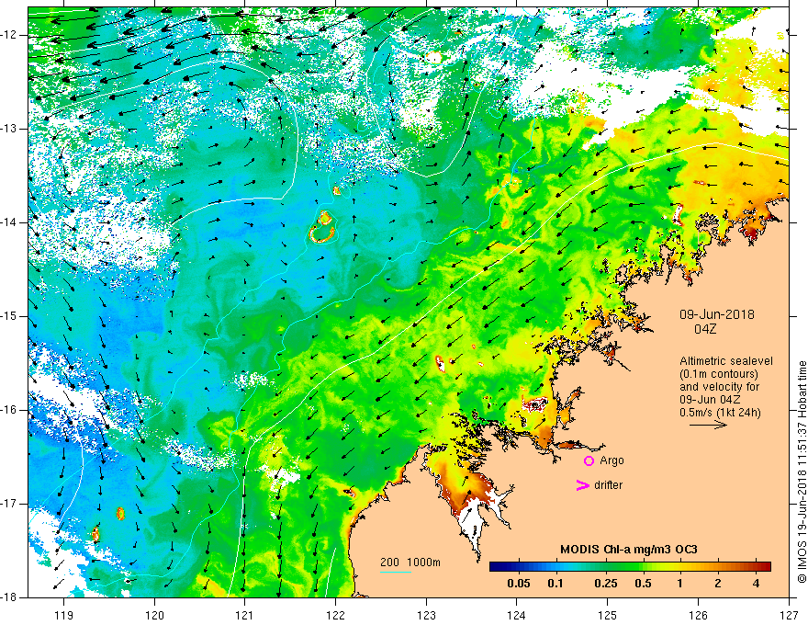The image size is (808, 625).
Task: Click the colorbar value '0.1'
Action: pos(555,584)
